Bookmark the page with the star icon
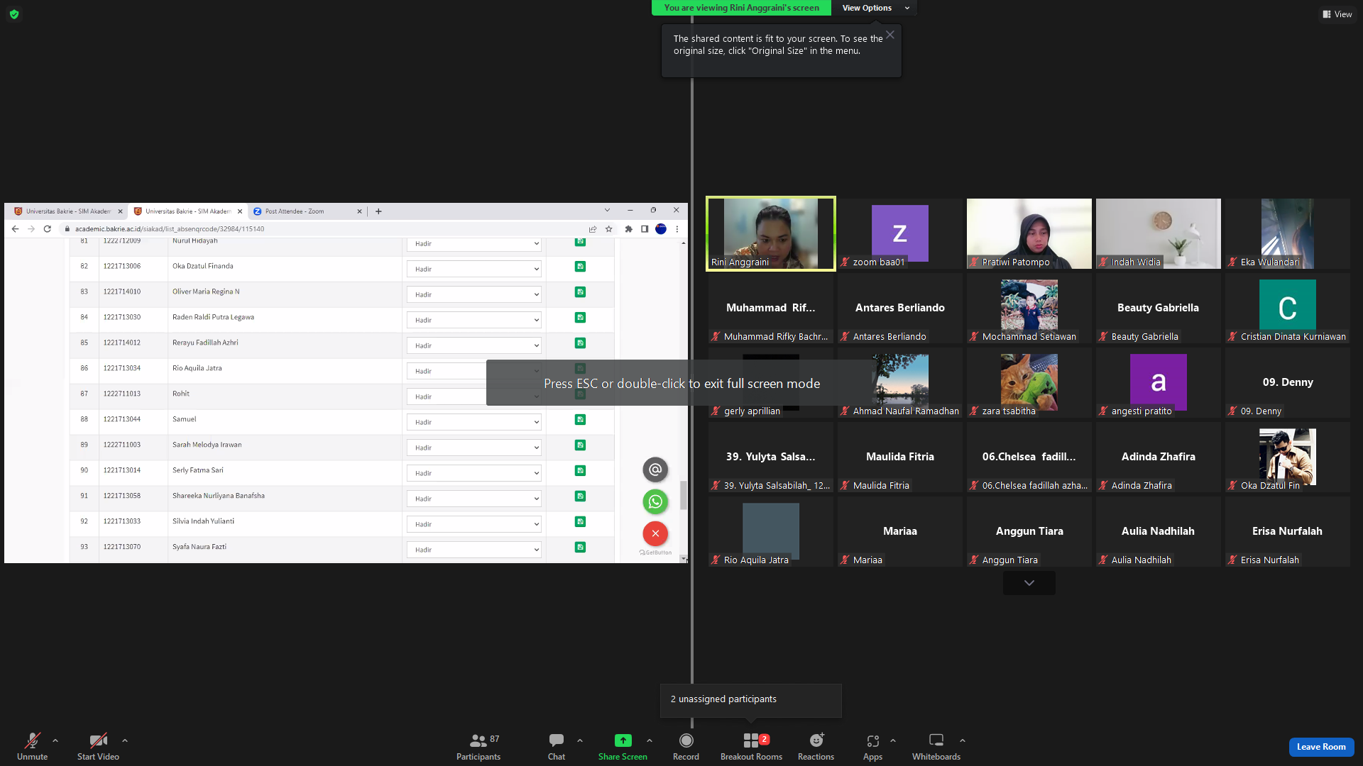Viewport: 1363px width, 766px height. pyautogui.click(x=608, y=229)
